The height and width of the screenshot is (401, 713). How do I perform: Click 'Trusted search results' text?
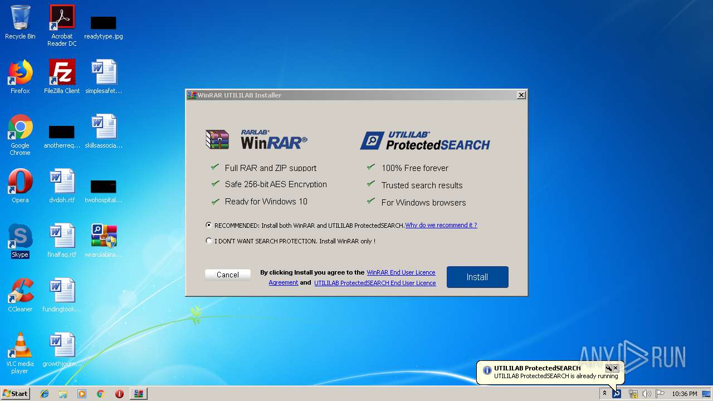click(x=422, y=185)
